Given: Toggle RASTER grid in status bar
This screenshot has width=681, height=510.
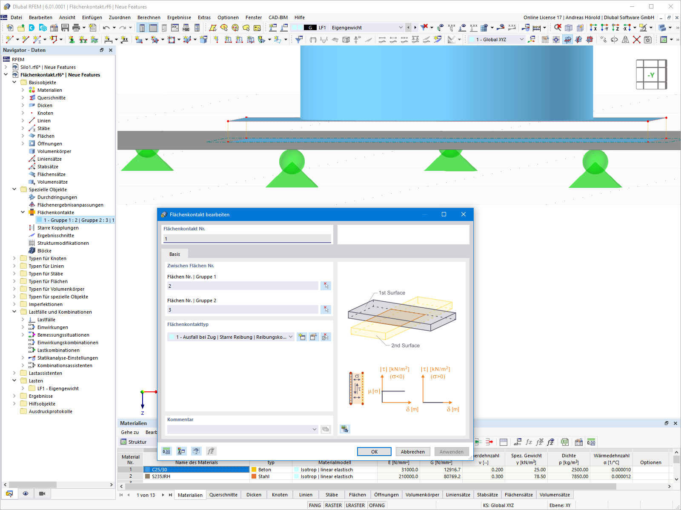Looking at the screenshot, I should tap(333, 505).
